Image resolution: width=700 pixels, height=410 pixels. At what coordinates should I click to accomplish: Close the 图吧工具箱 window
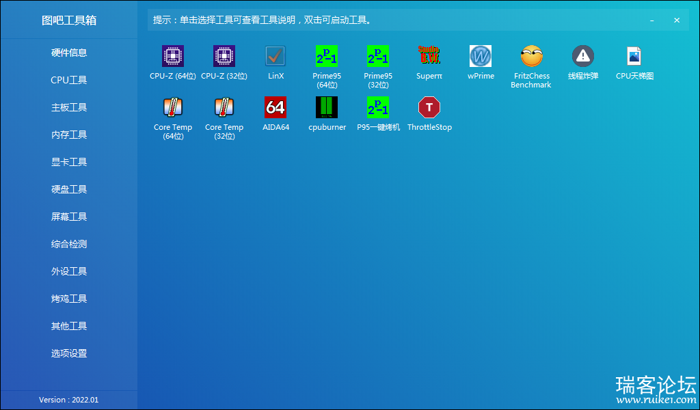[677, 20]
